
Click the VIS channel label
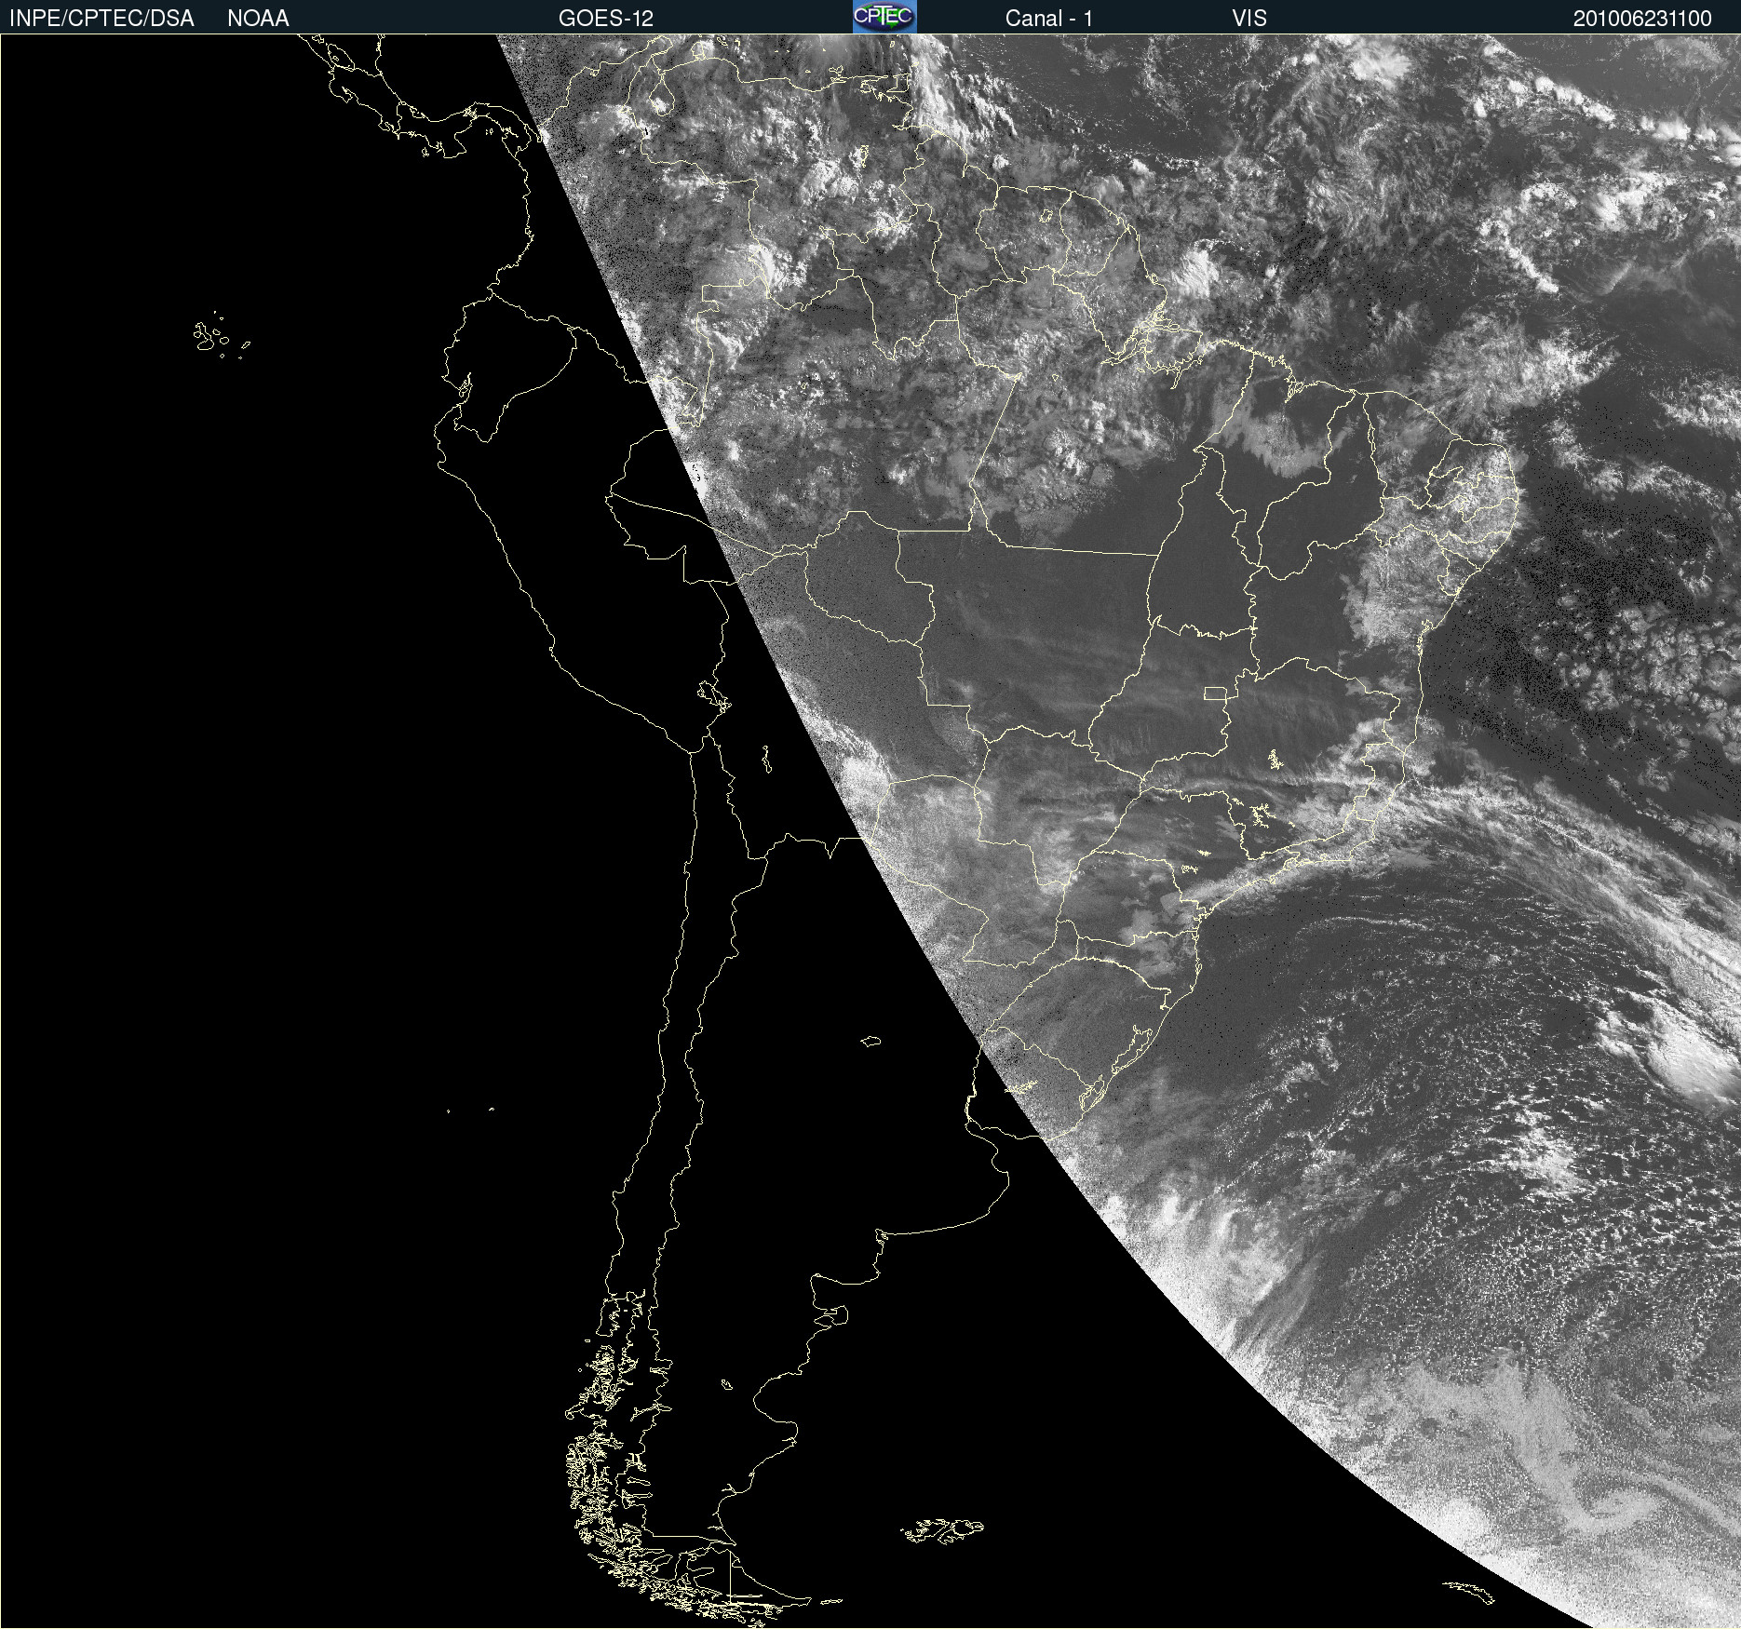(1249, 19)
